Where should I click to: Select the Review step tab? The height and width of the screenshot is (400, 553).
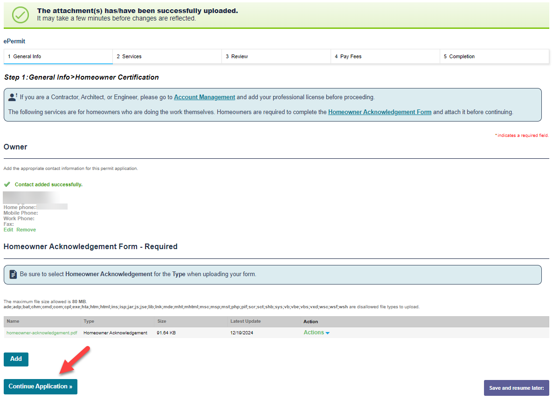click(x=276, y=56)
